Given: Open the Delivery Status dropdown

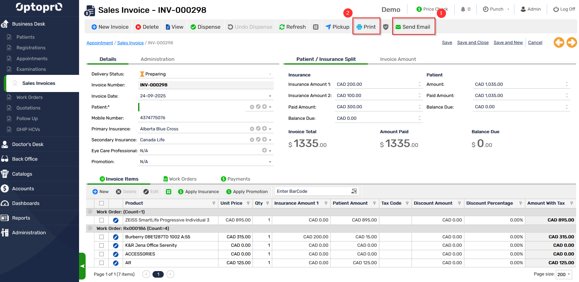Looking at the screenshot, I should pos(270,74).
